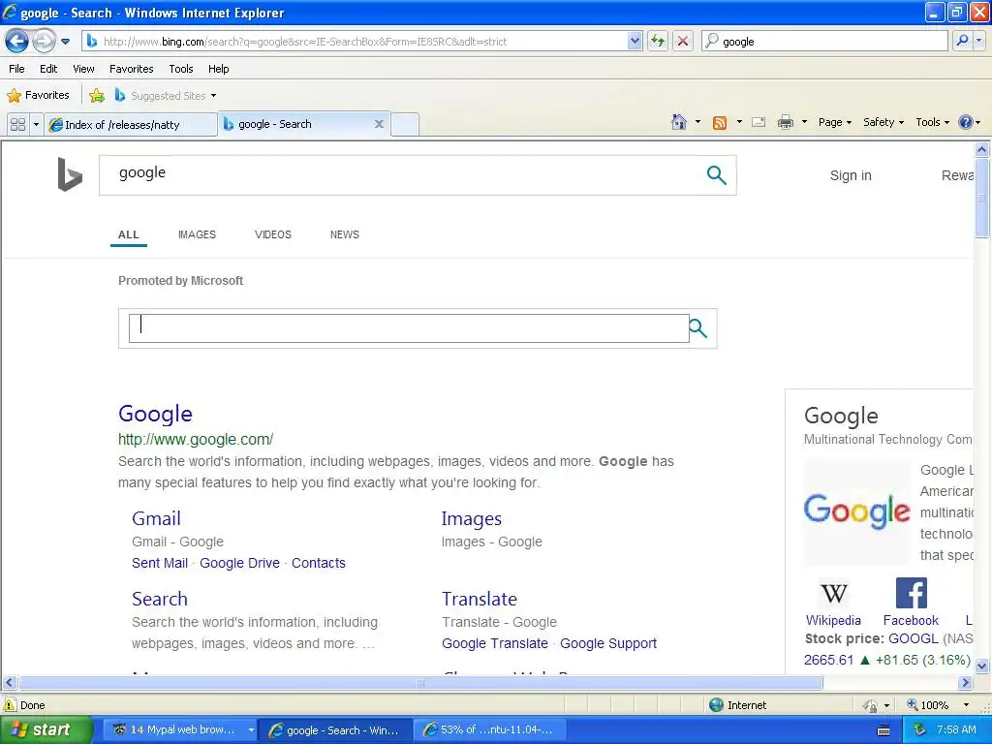Viewport: 992px width, 744px height.
Task: Open the File menu
Action: point(17,69)
